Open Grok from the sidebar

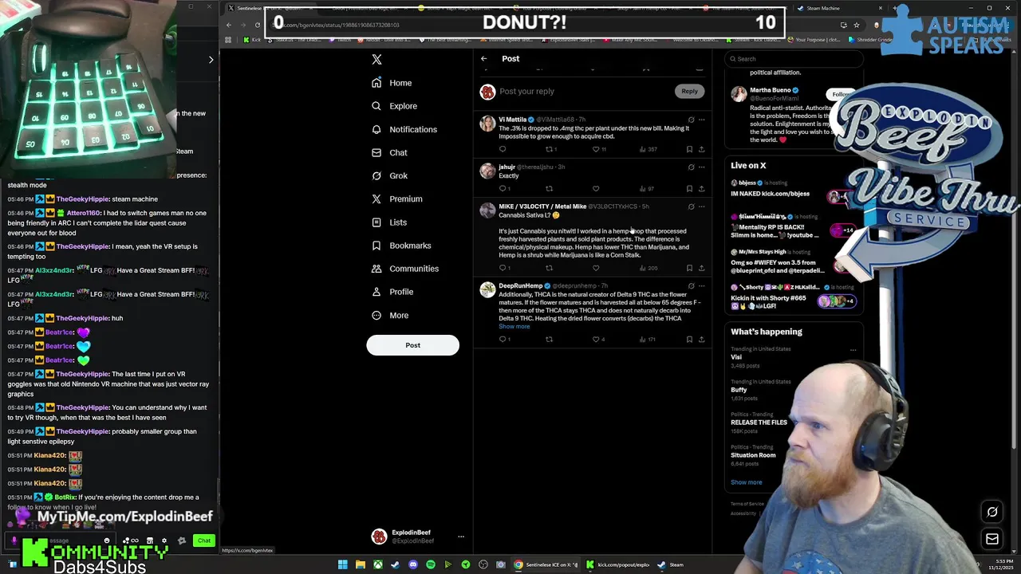[x=389, y=175]
